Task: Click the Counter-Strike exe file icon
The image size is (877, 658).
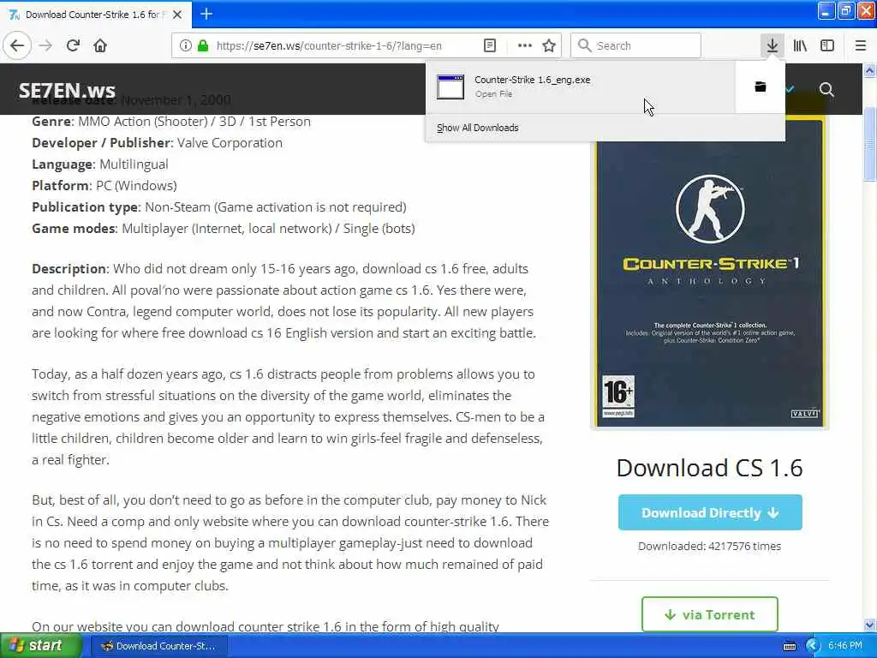Action: coord(450,87)
